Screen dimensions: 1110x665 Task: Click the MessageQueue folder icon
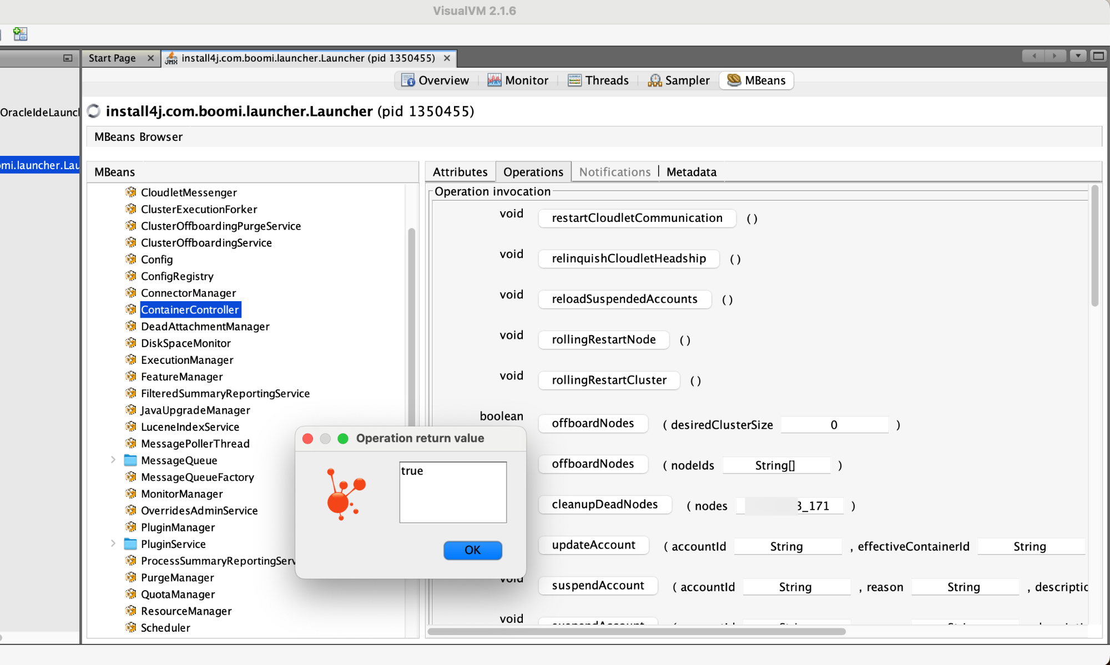[x=130, y=460]
